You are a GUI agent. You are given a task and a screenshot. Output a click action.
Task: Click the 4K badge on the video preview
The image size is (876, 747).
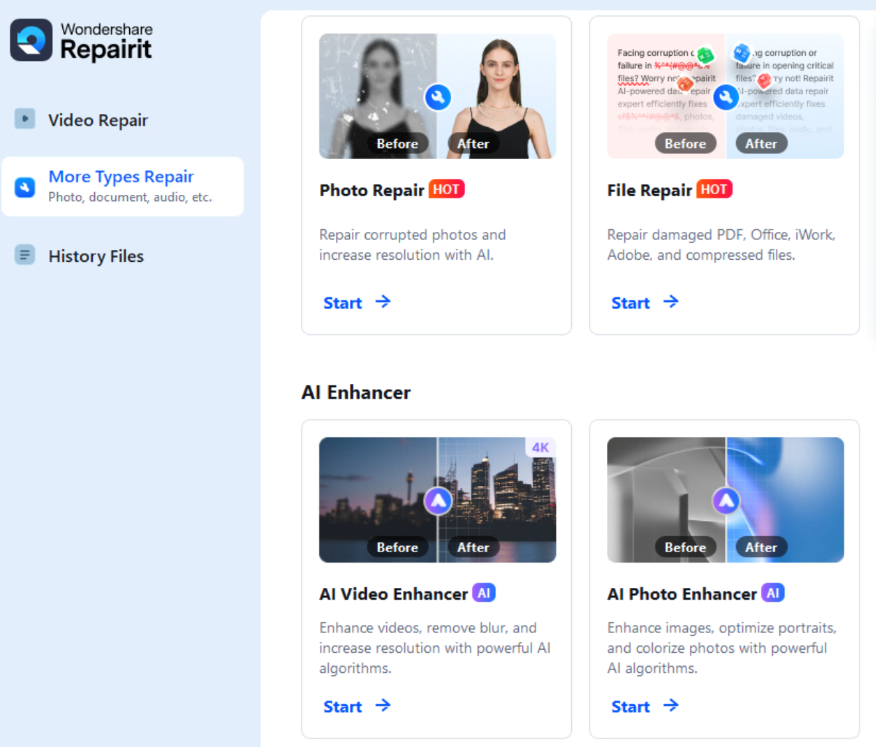541,447
